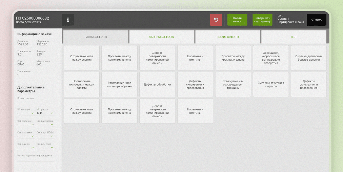This screenshot has height=172, width=343.
Task: Expand the См. руч сорт dropdown
Action: coord(45,148)
